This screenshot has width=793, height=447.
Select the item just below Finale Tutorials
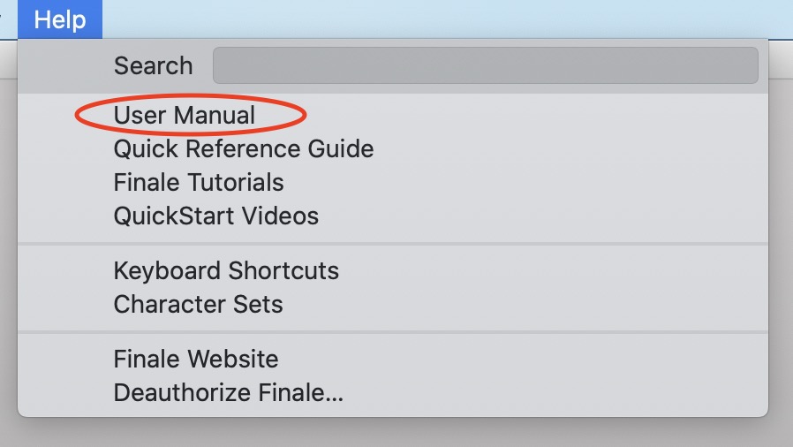pyautogui.click(x=215, y=216)
